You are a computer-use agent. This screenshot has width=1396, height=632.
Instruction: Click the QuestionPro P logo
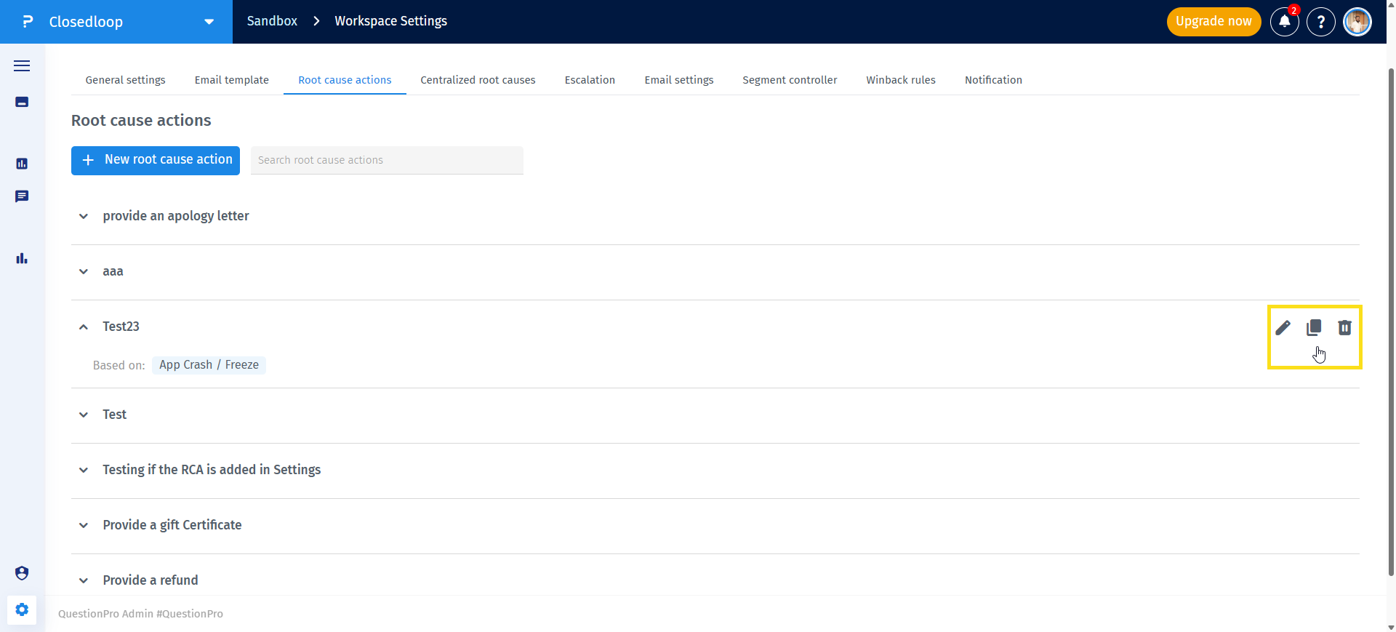(28, 22)
